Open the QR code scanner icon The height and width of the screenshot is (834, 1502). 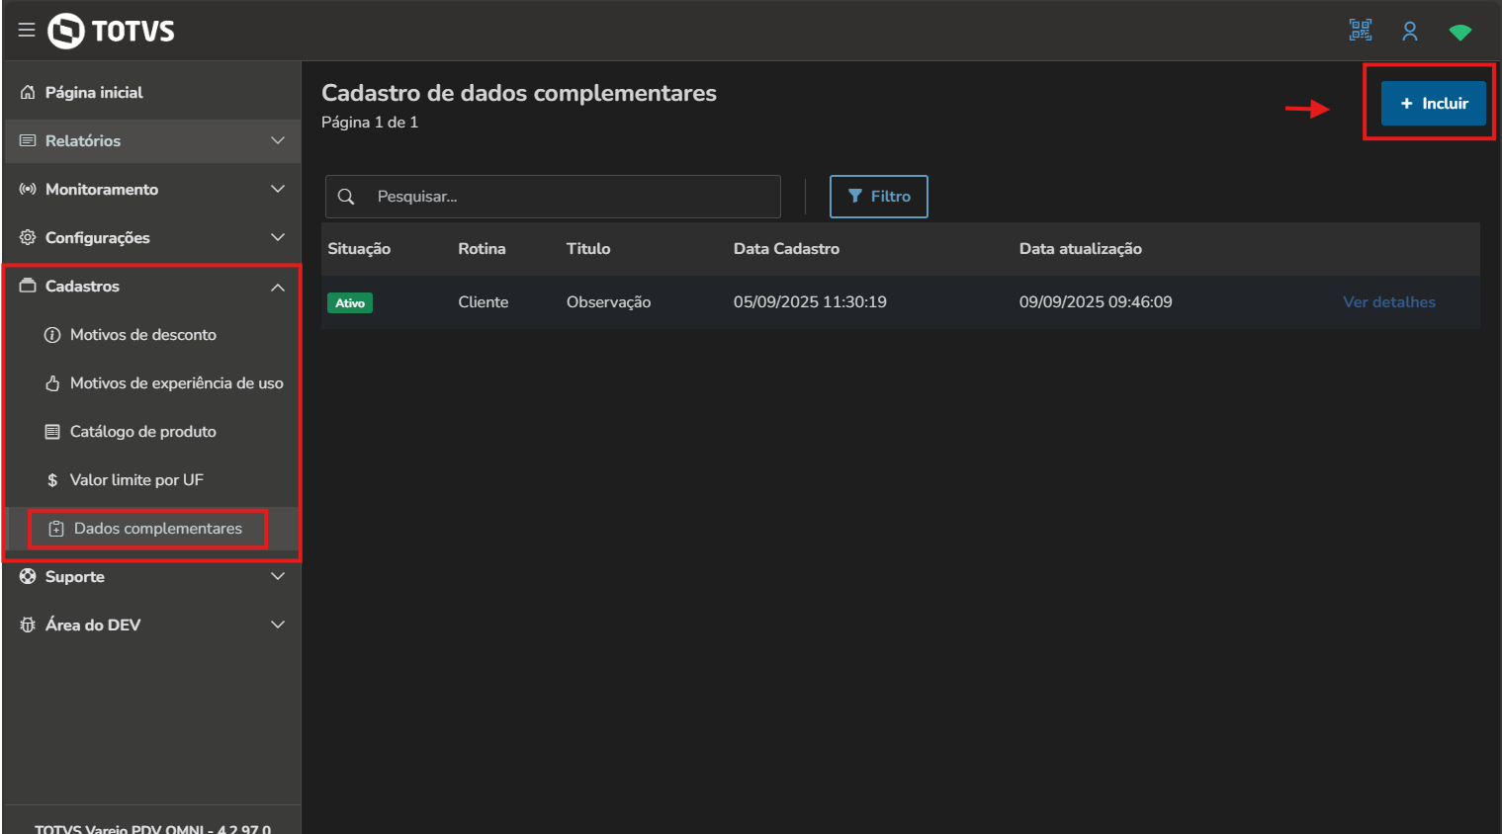pyautogui.click(x=1361, y=31)
